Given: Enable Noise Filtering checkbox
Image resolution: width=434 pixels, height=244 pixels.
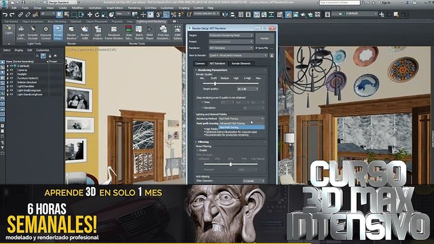Looking at the screenshot, I should tap(198, 150).
